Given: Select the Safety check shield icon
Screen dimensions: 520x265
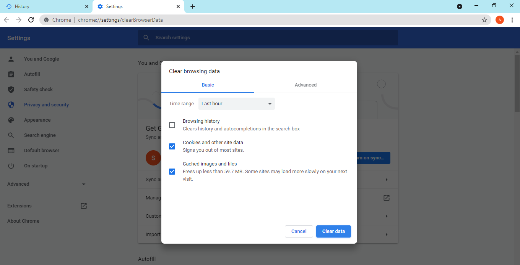Looking at the screenshot, I should [x=11, y=89].
